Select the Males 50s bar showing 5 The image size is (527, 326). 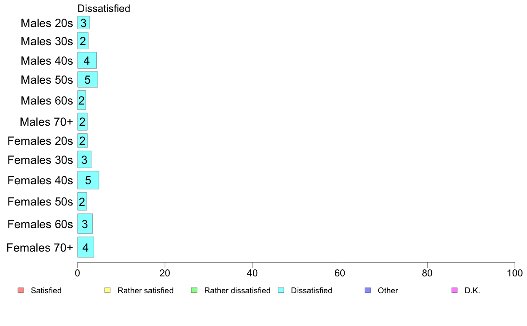click(87, 80)
